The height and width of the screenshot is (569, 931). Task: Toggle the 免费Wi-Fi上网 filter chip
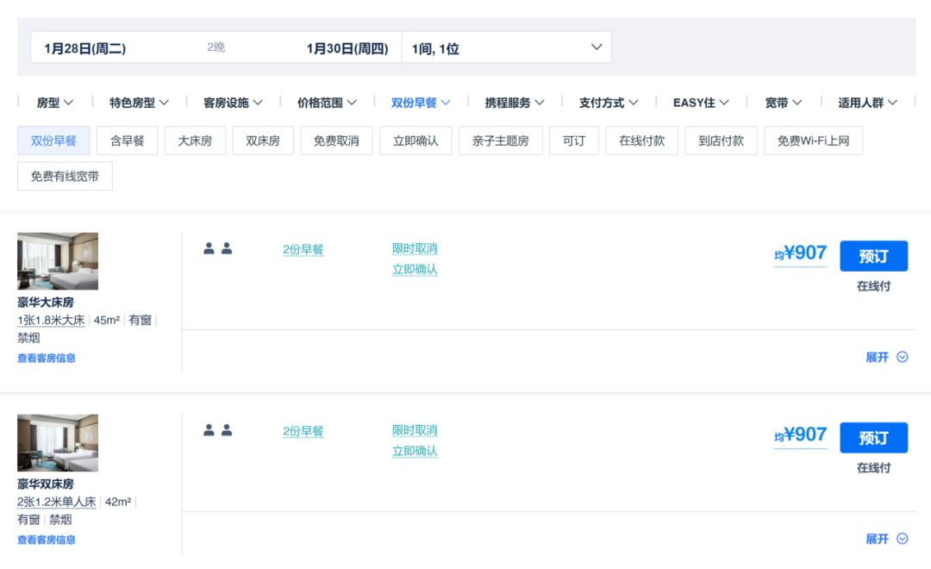[813, 141]
